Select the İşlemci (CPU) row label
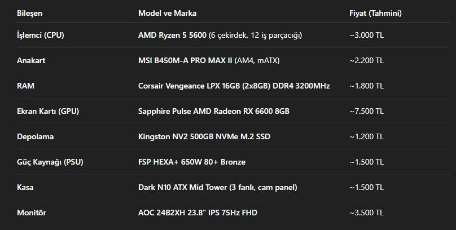 point(41,36)
